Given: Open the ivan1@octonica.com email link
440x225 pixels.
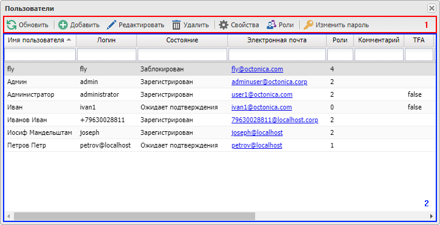Looking at the screenshot, I should click(262, 107).
